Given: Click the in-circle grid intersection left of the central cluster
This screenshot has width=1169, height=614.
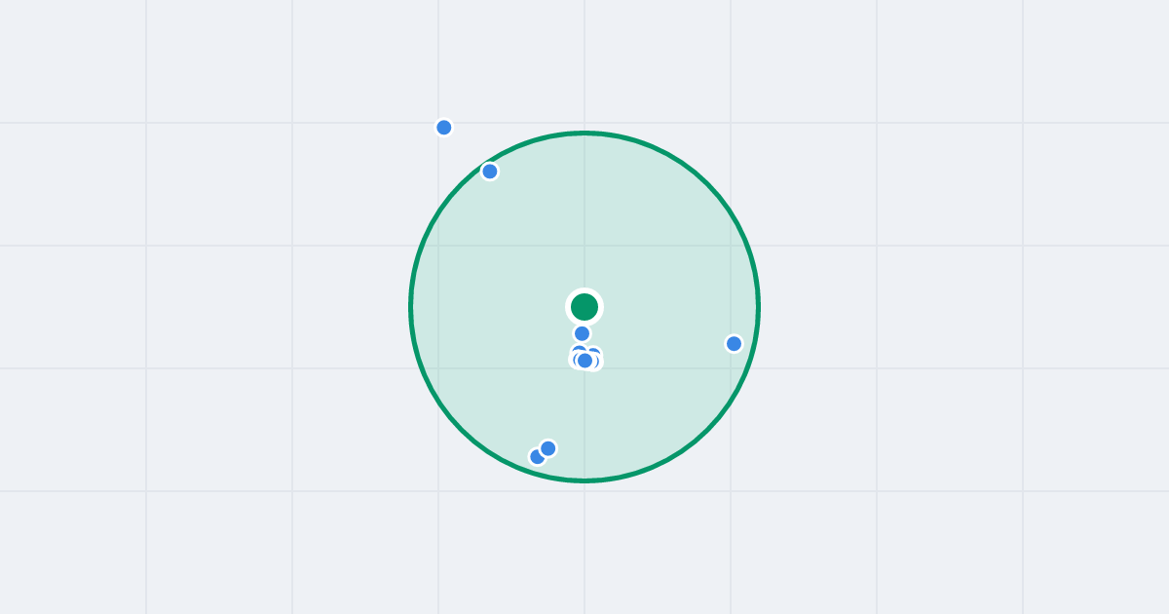Looking at the screenshot, I should (438, 368).
